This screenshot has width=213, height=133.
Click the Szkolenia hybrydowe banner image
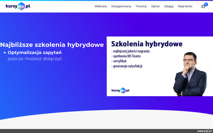click(x=160, y=66)
